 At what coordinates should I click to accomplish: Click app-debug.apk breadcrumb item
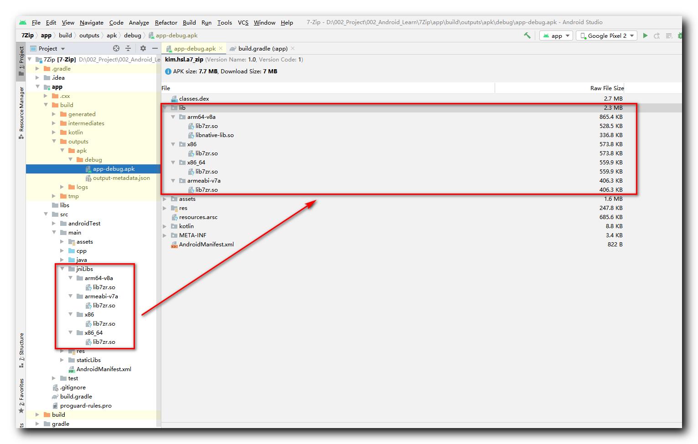pos(173,35)
